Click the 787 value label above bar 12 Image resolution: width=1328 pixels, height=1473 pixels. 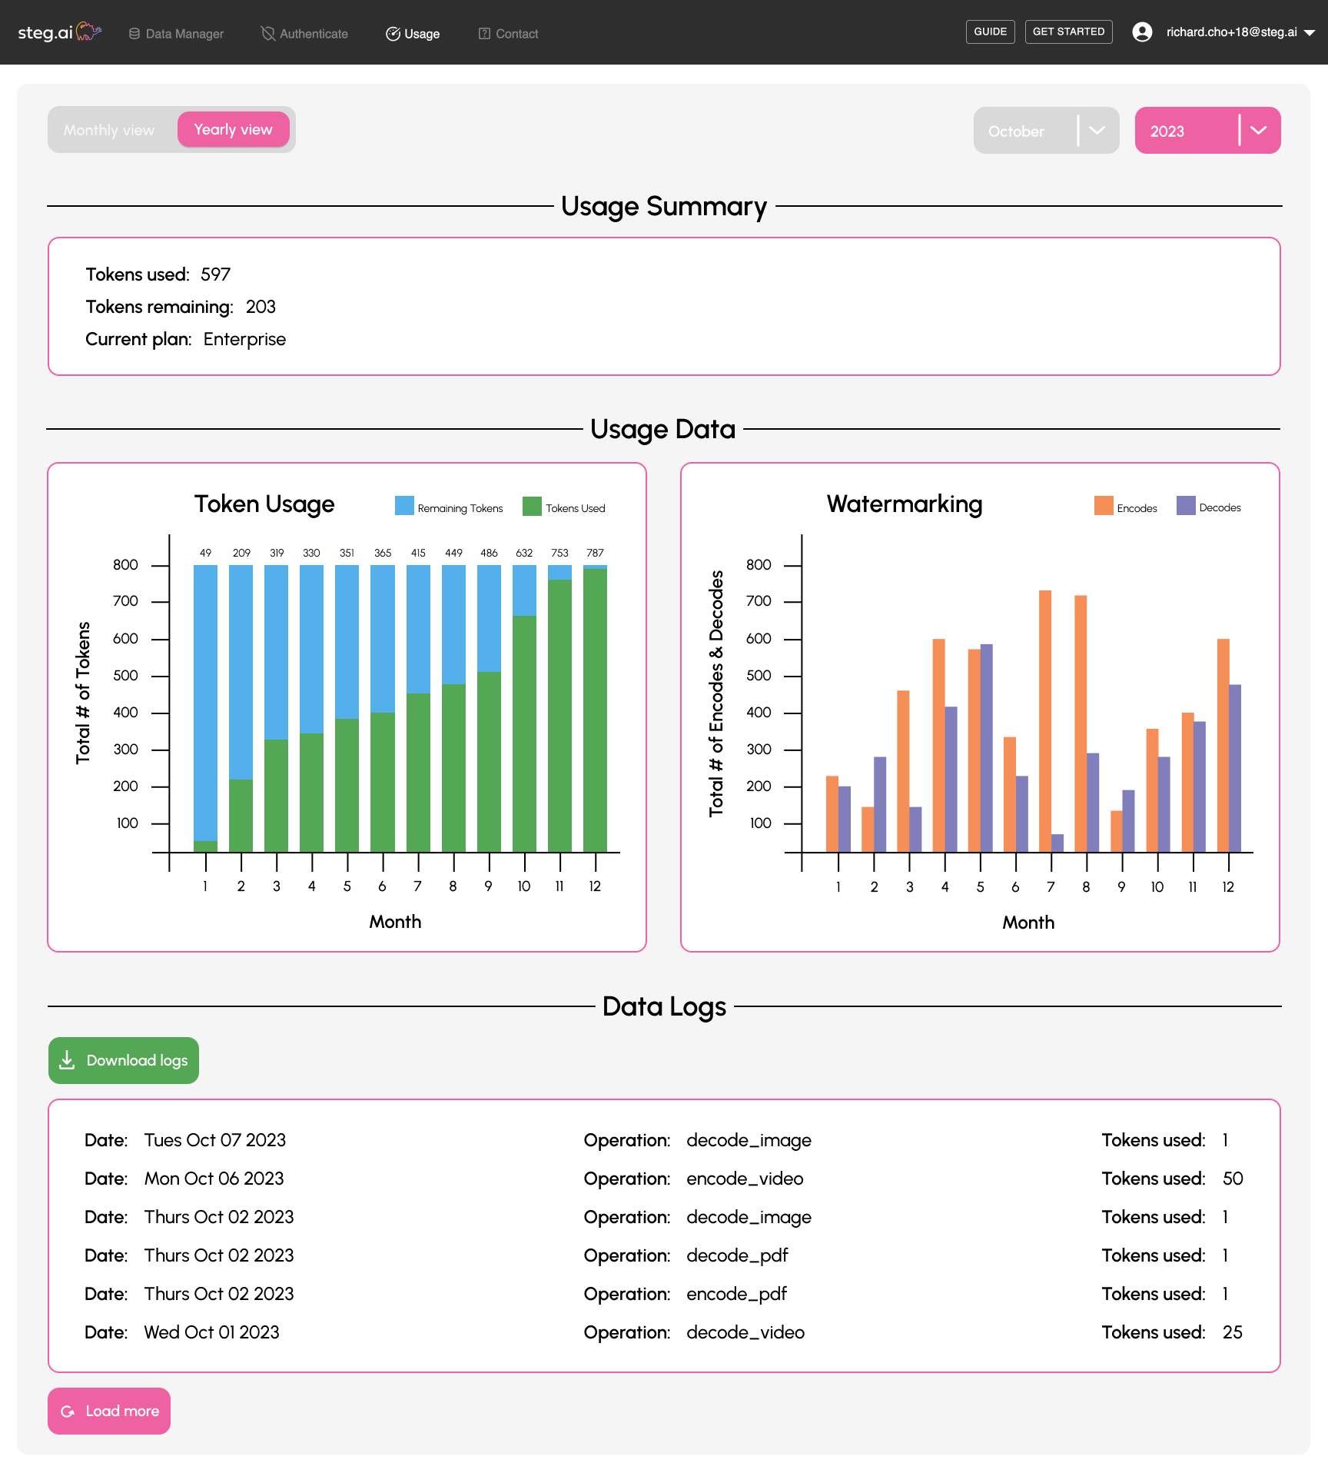click(x=595, y=553)
